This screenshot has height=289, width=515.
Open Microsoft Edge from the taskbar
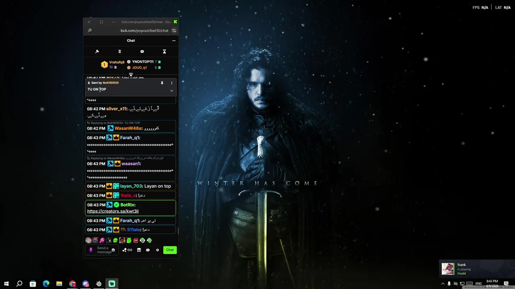pos(46,284)
